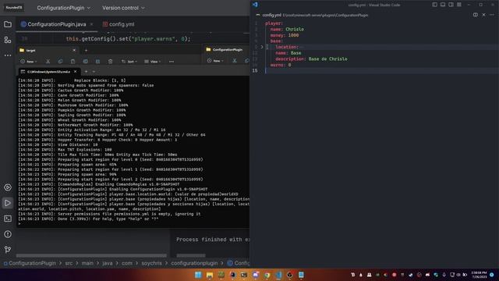Open New dropdown in ConfigurationPlugin Explorer window
This screenshot has width=499, height=281.
tap(215, 61)
